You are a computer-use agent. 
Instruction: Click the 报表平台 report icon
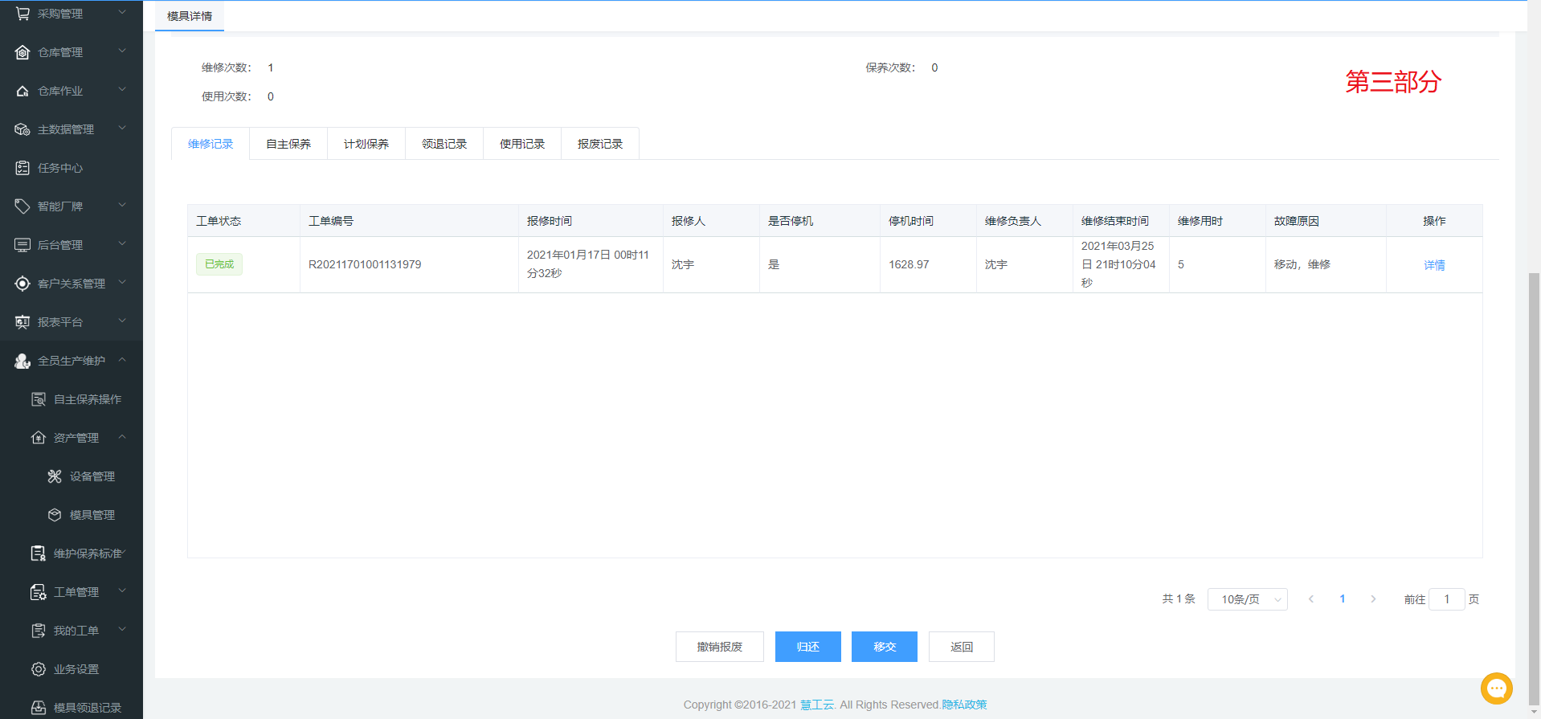coord(22,322)
